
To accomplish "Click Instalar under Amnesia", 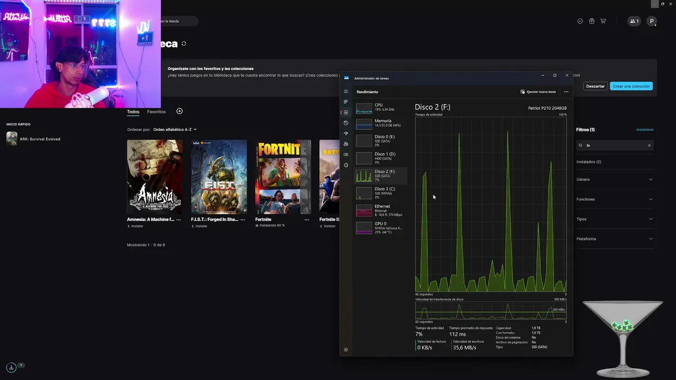I will tap(135, 226).
